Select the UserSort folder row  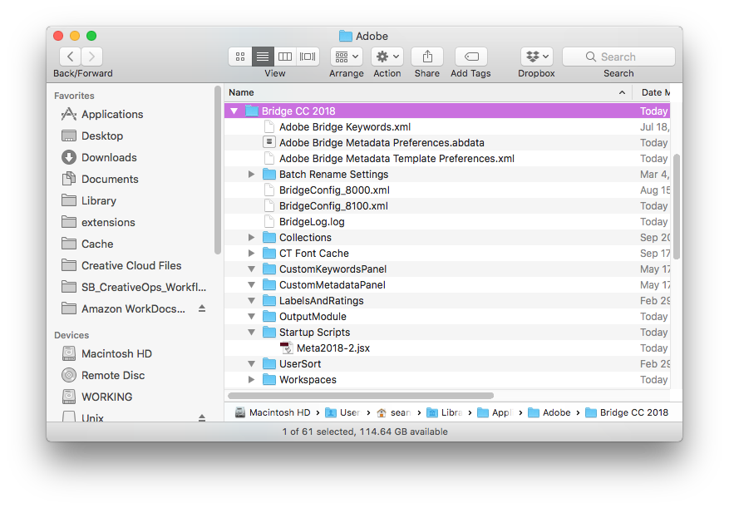pyautogui.click(x=446, y=364)
